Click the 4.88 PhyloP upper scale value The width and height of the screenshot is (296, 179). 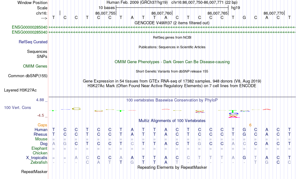40,100
